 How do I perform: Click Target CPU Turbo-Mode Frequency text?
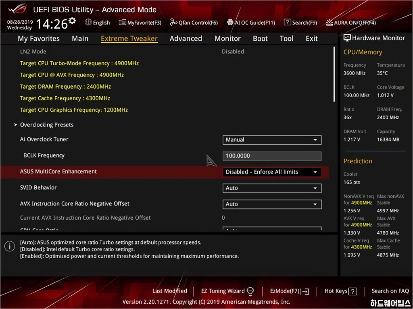click(79, 63)
